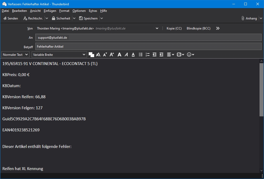The height and width of the screenshot is (179, 264).
Task: Focus the Betreff subject field
Action: [x=148, y=46]
